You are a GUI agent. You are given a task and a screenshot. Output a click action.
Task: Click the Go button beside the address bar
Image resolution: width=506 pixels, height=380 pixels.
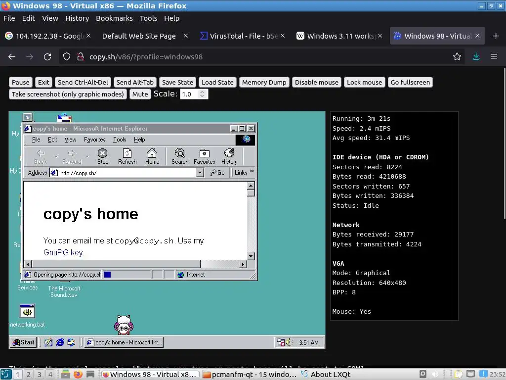tap(217, 173)
